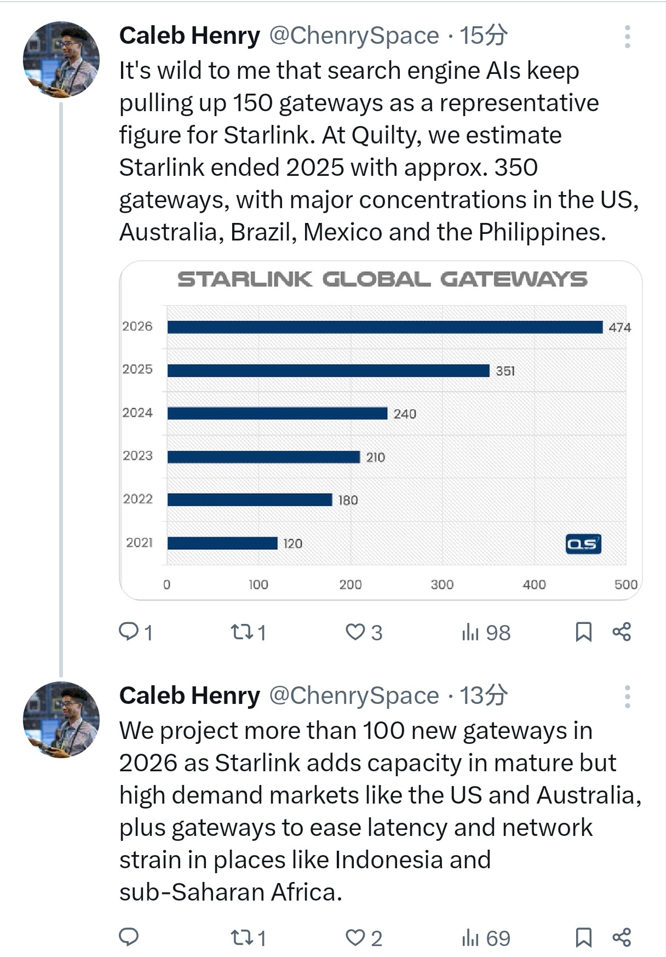This screenshot has height=957, width=666.
Task: Open more options for the first tweet
Action: [627, 37]
